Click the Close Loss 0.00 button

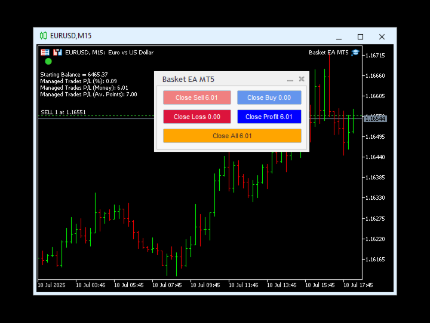pos(197,117)
